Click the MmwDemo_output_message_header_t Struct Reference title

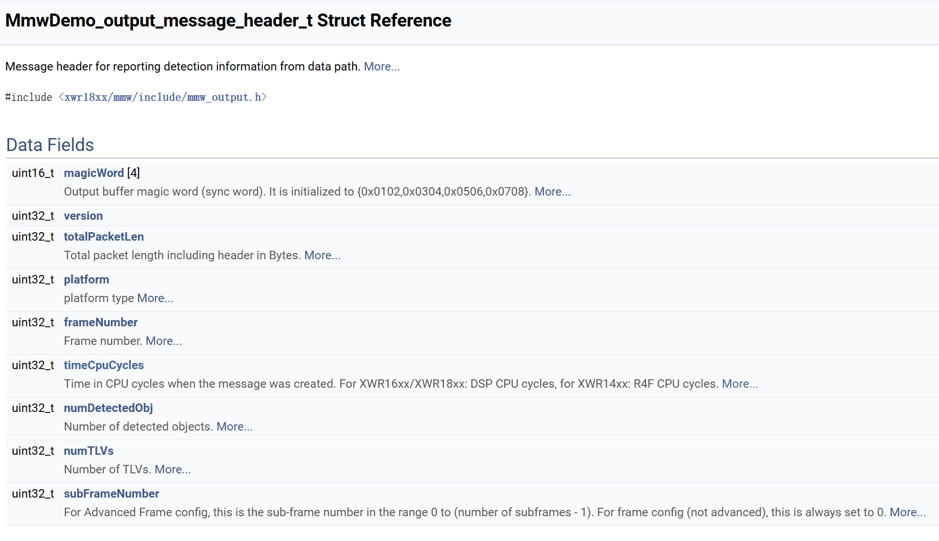(228, 20)
